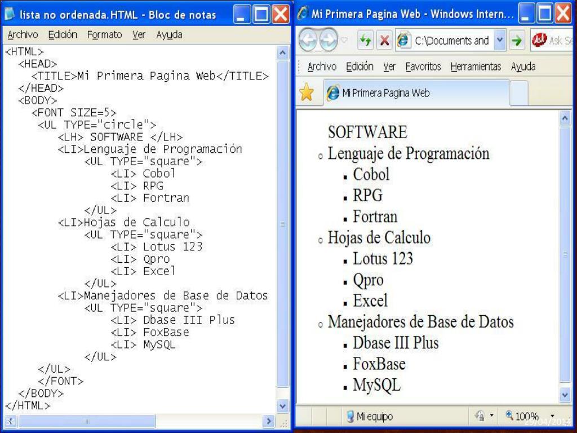The height and width of the screenshot is (433, 577).
Task: Click Manejadores de Base de Datos in browser
Action: coord(420,322)
